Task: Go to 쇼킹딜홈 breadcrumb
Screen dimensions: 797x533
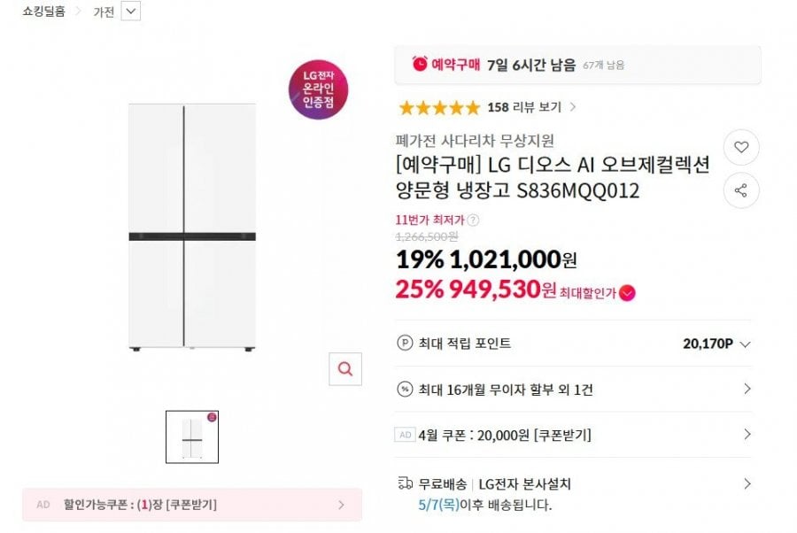Action: click(x=43, y=12)
